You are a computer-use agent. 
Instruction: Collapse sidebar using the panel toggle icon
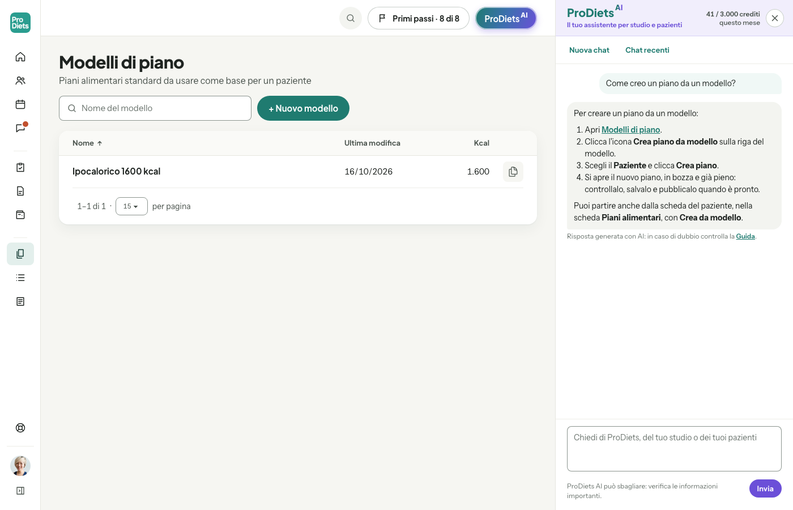pyautogui.click(x=20, y=491)
